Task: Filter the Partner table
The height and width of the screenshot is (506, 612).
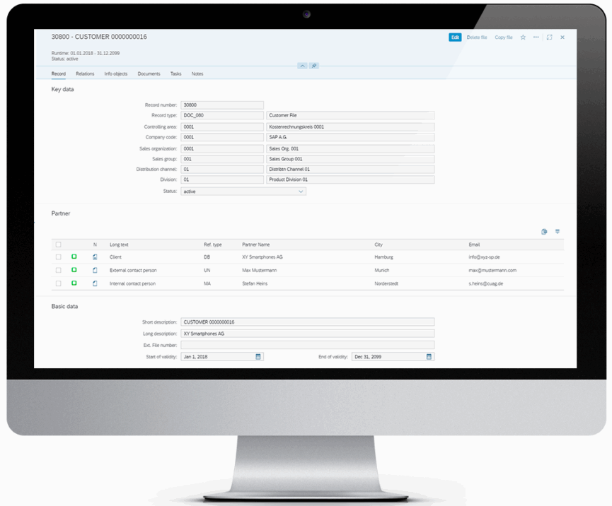Action: pos(558,231)
